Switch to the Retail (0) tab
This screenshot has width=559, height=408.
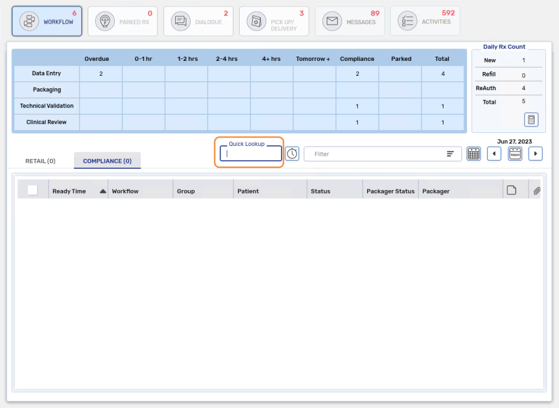click(x=40, y=161)
